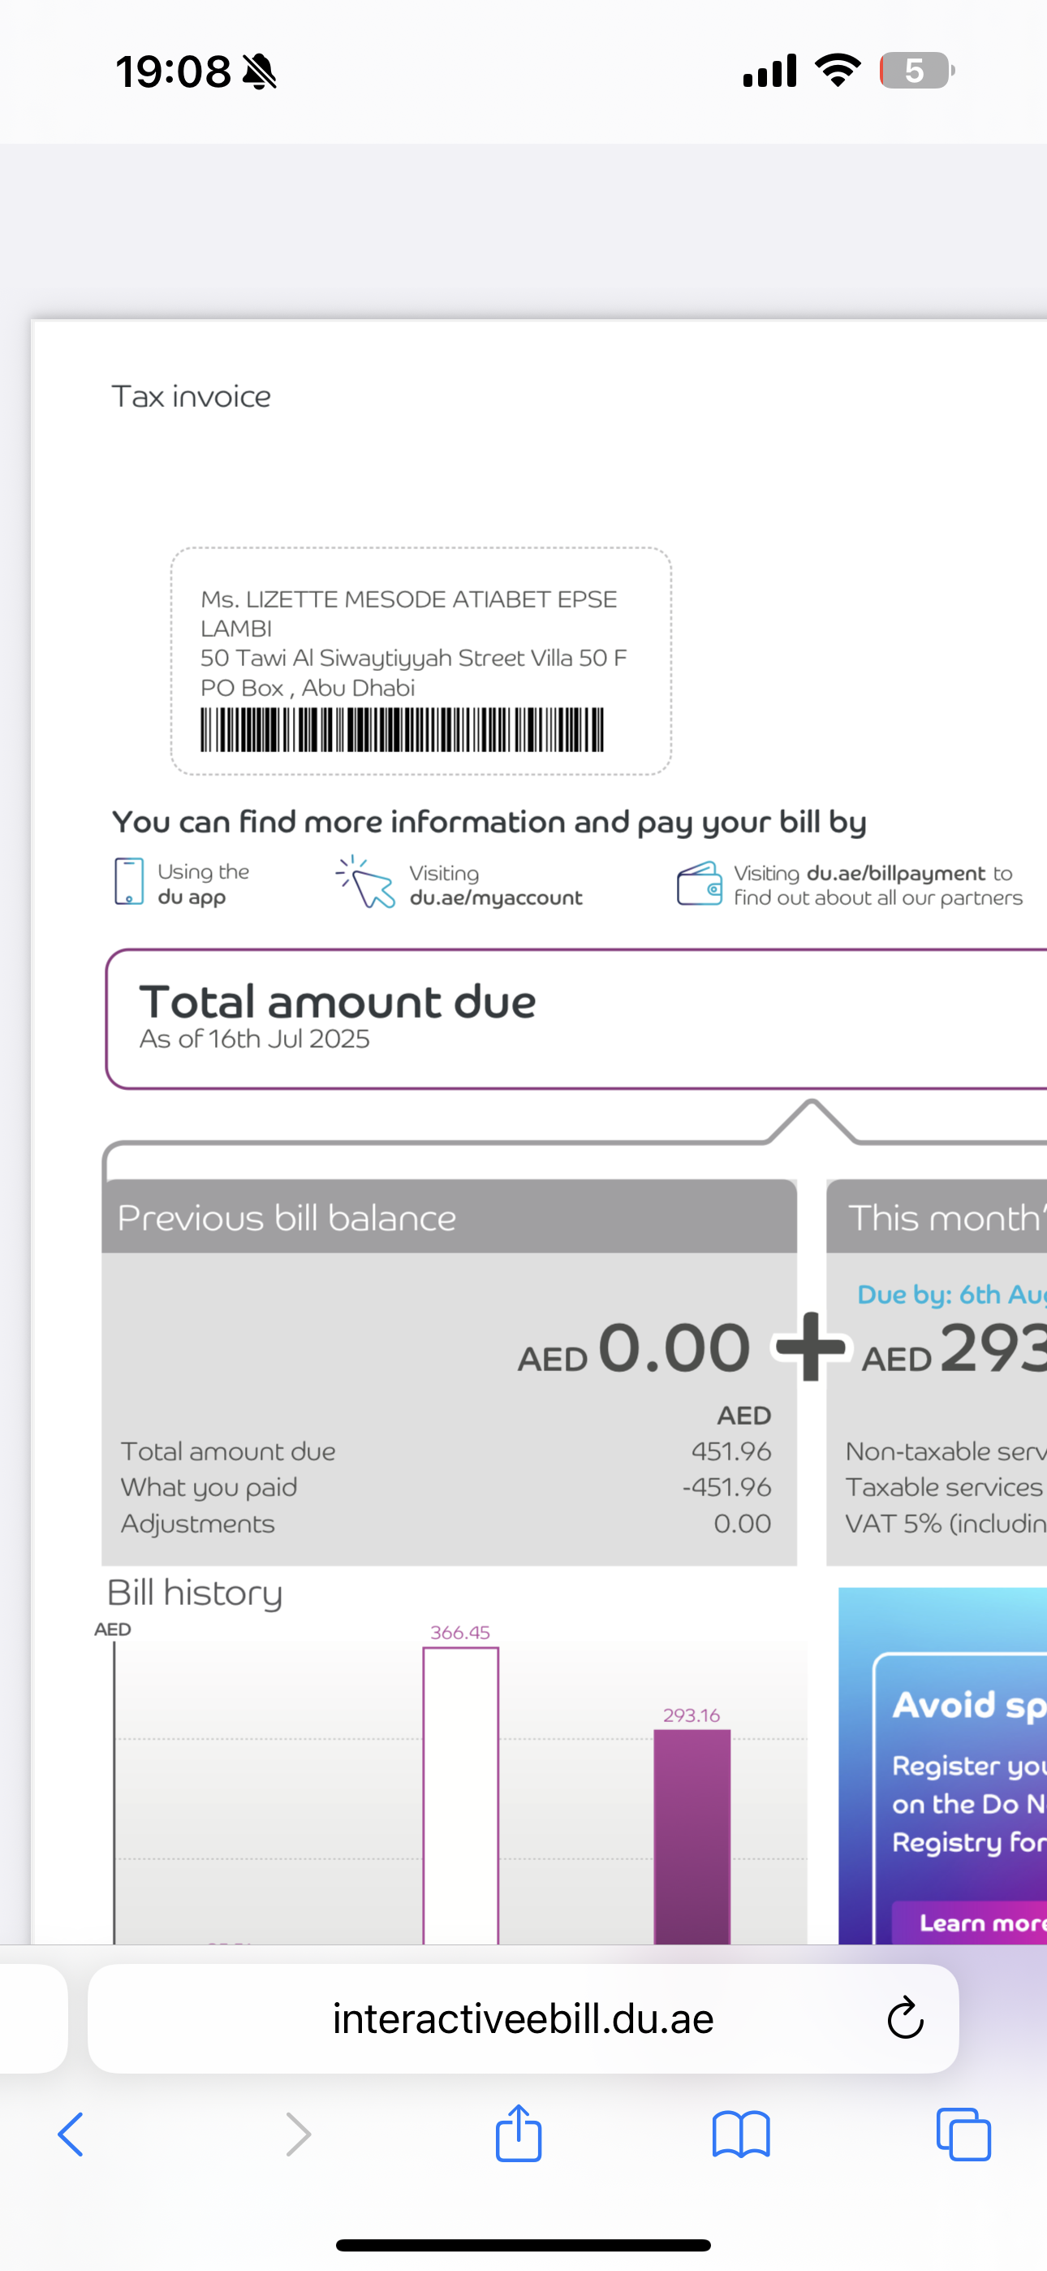Viewport: 1047px width, 2271px height.
Task: Select the 293.16 purple history bar
Action: coord(692,1836)
